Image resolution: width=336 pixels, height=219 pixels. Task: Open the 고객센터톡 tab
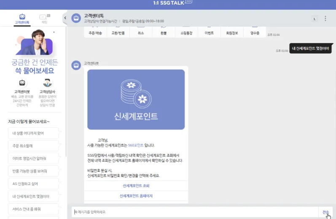click(x=22, y=19)
